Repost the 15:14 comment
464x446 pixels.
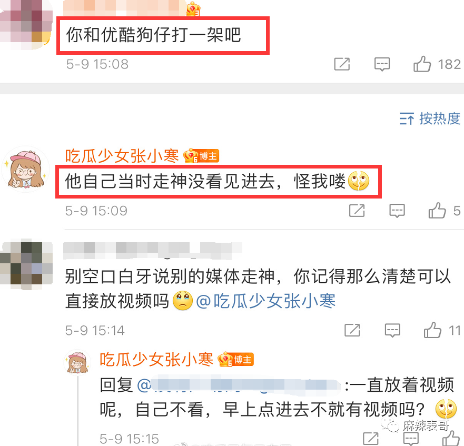pyautogui.click(x=352, y=330)
